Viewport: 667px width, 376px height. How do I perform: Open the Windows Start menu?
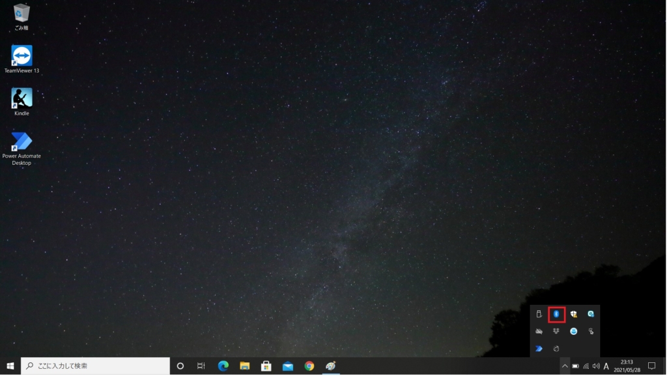10,366
